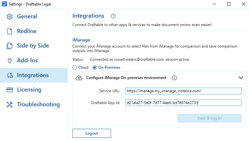The image size is (249, 141).
Task: Collapse the Configure iManage On-premises section
Action: (241, 78)
